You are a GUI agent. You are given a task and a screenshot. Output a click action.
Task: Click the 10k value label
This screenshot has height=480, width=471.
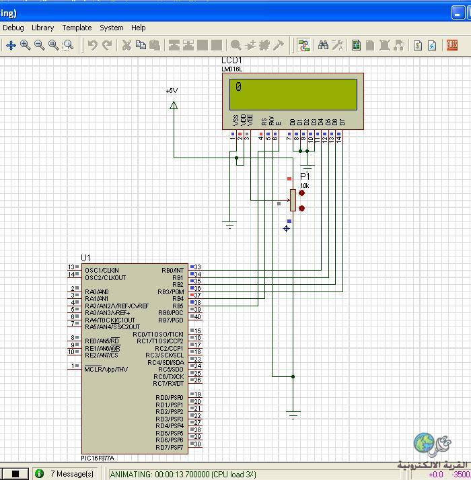pos(305,186)
